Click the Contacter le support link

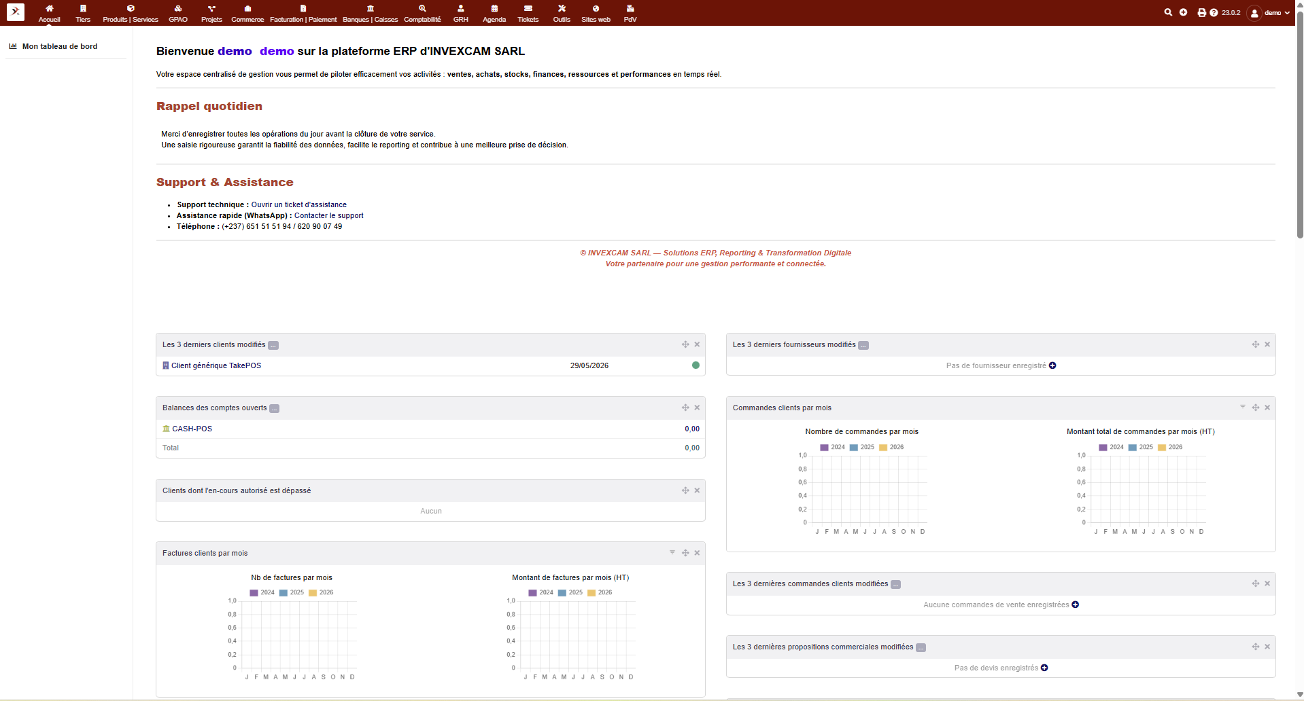329,215
